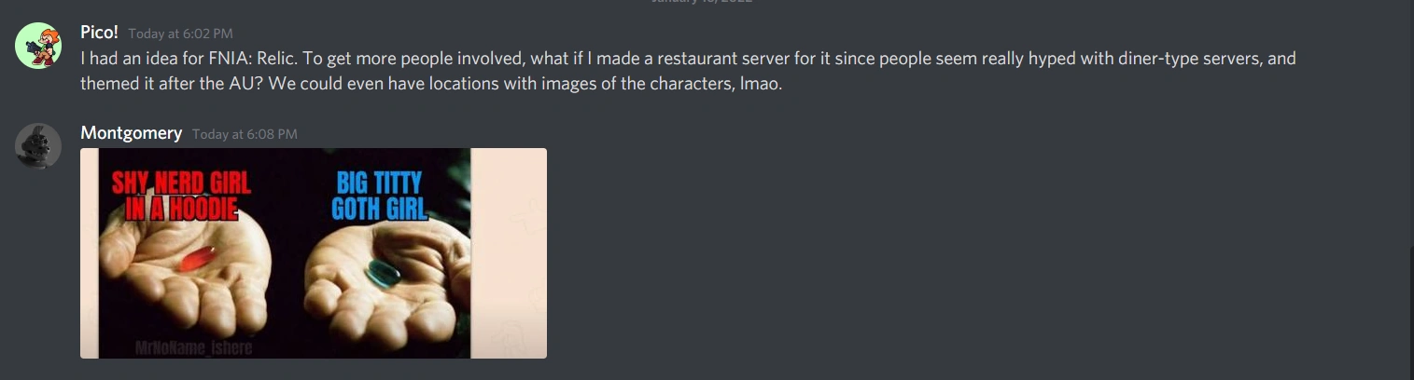The height and width of the screenshot is (380, 1414).
Task: Click the word lmao ending Pico's message
Action: [x=760, y=83]
